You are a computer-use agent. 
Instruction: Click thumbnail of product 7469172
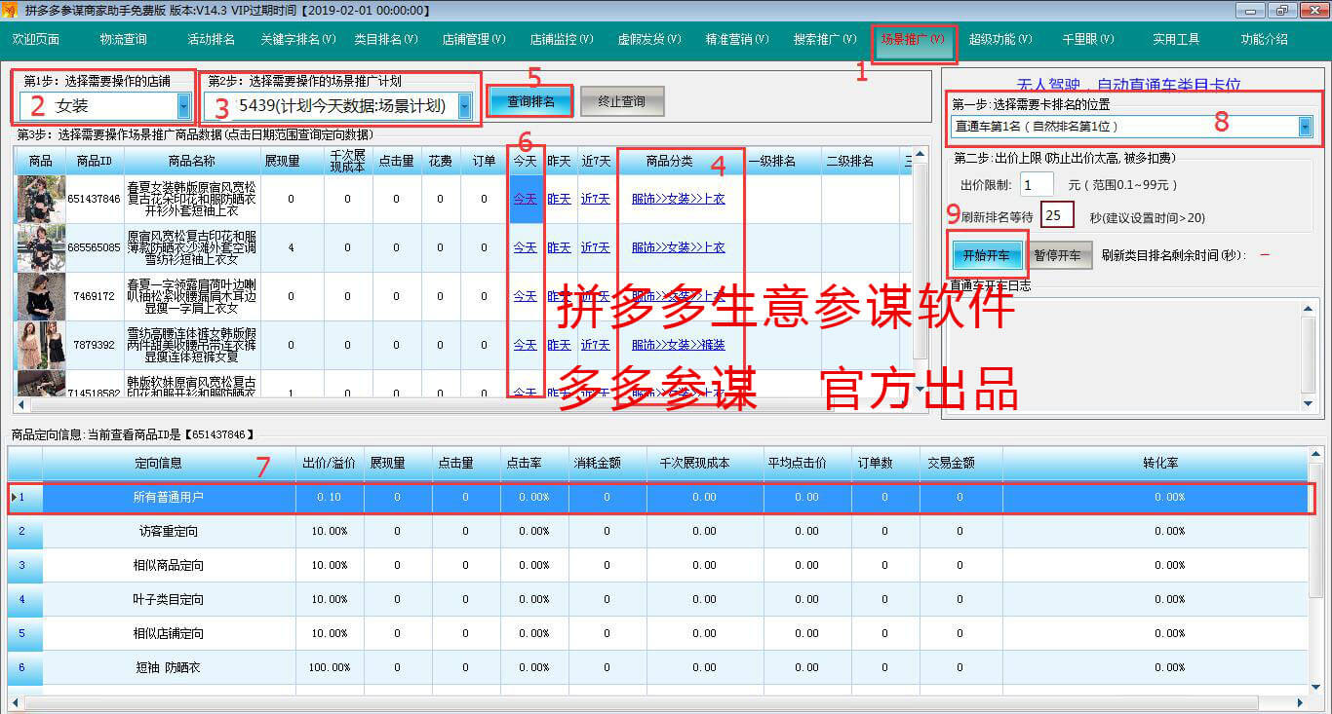[41, 296]
